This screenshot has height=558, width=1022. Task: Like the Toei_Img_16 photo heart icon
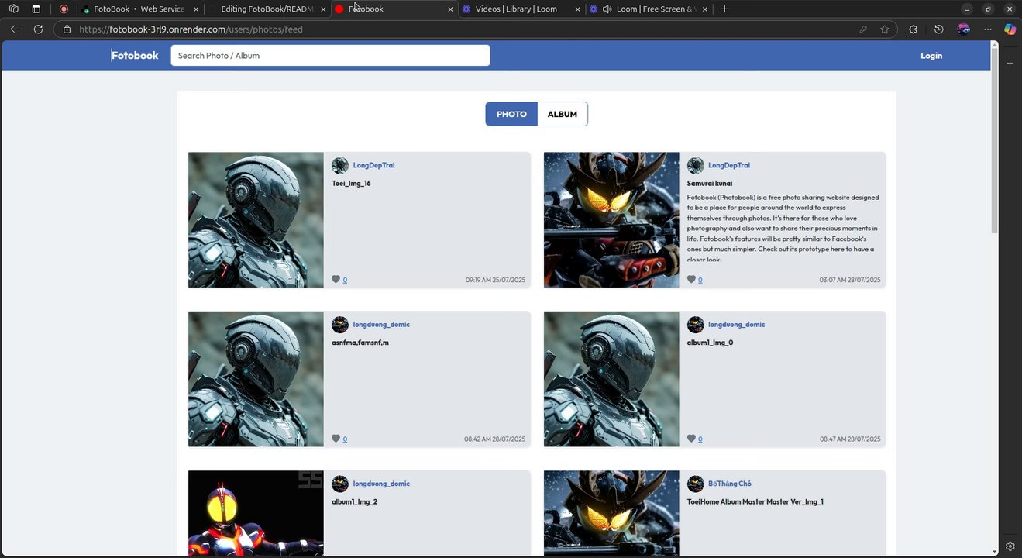336,279
